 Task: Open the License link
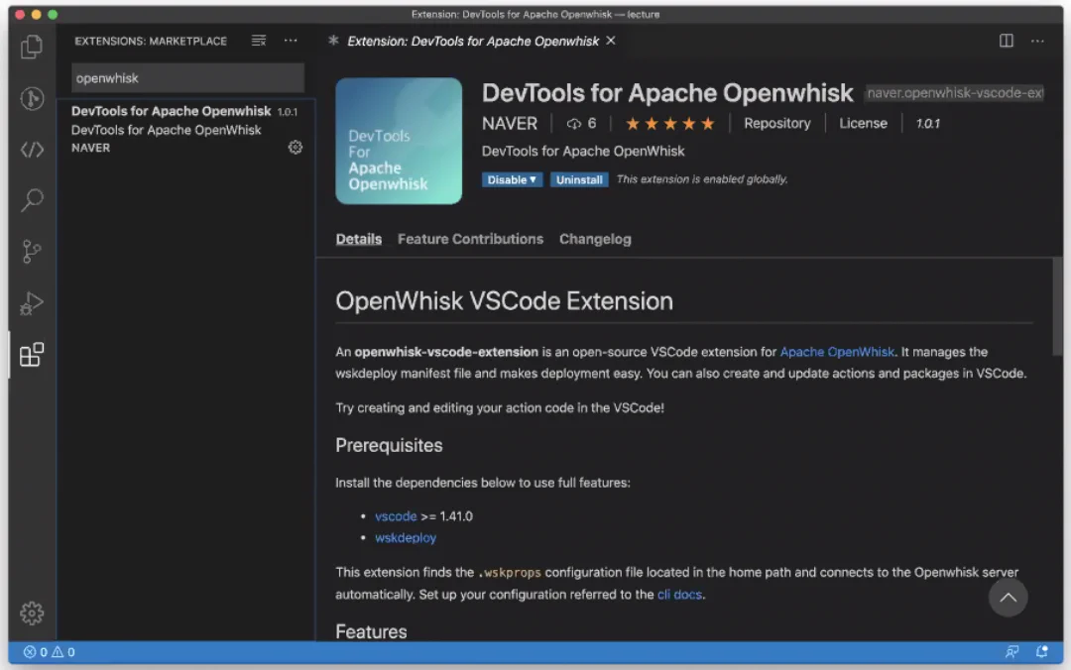tap(864, 124)
